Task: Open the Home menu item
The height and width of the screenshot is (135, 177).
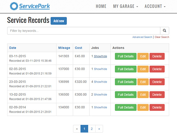Action: (101, 6)
